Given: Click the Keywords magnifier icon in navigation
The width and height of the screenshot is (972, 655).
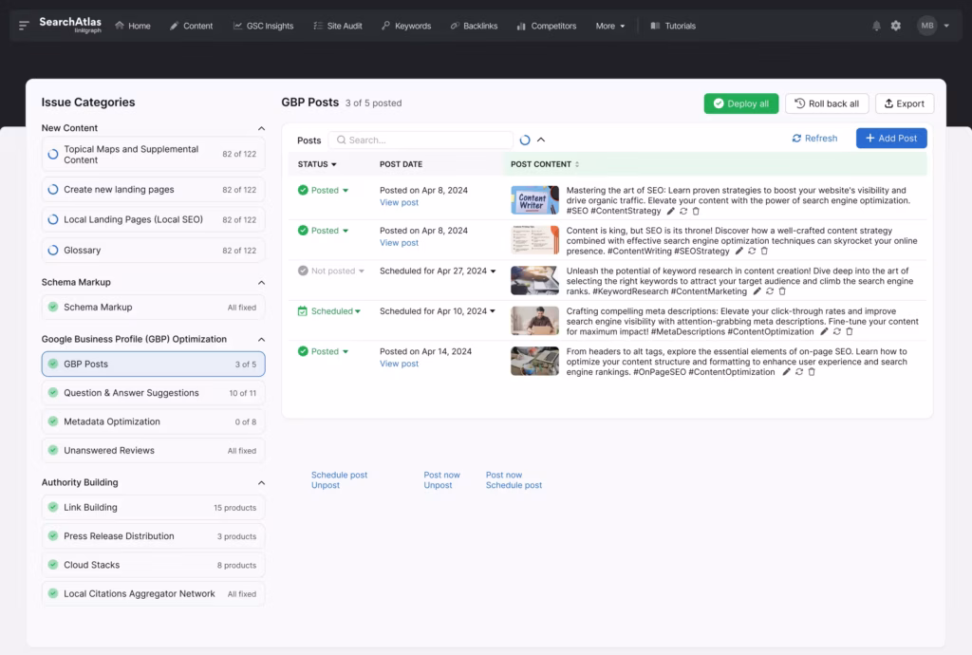Looking at the screenshot, I should click(384, 26).
